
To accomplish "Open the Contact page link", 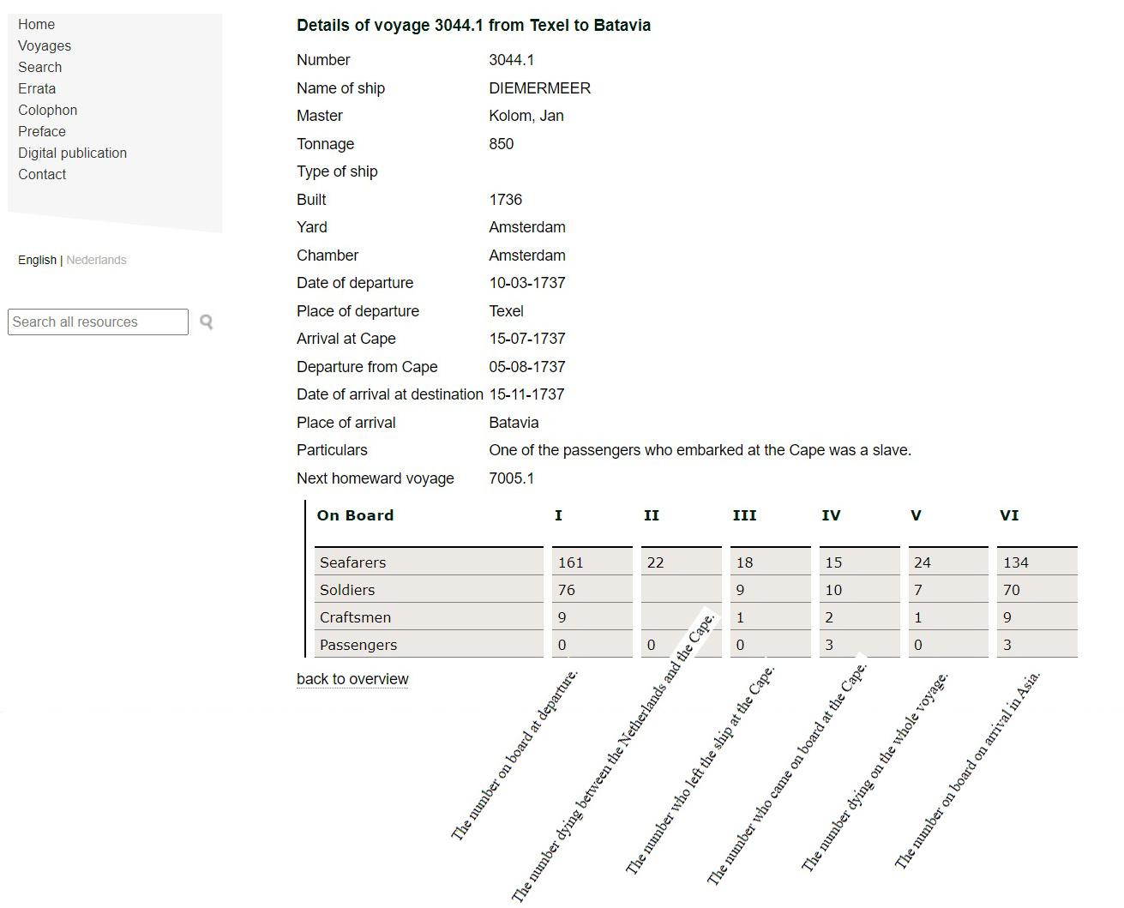I will 42,174.
